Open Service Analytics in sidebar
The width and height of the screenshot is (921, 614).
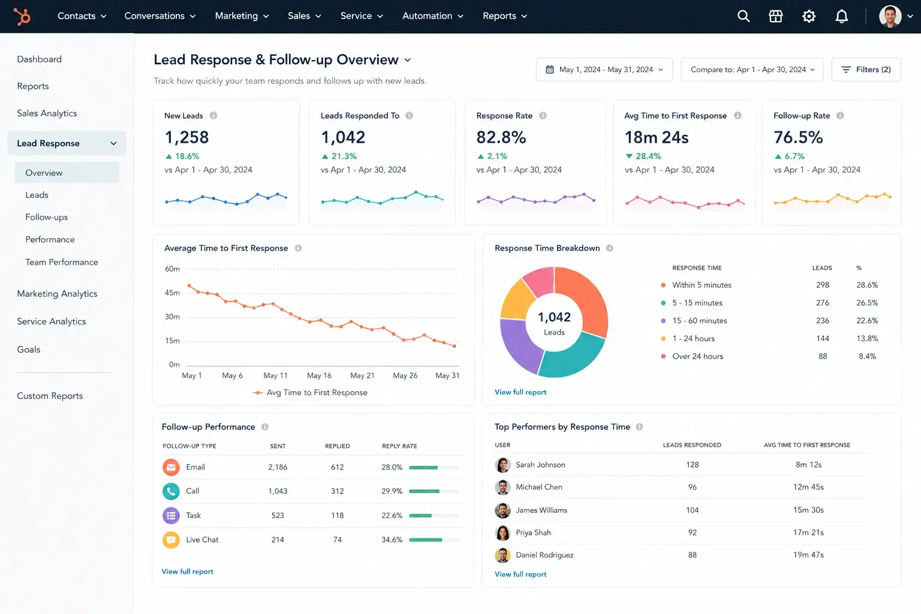(52, 321)
